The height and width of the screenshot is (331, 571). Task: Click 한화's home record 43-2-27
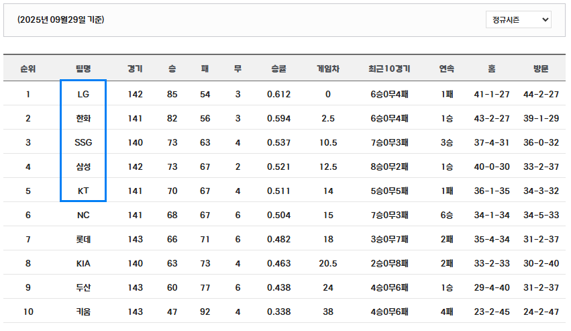[x=492, y=118]
